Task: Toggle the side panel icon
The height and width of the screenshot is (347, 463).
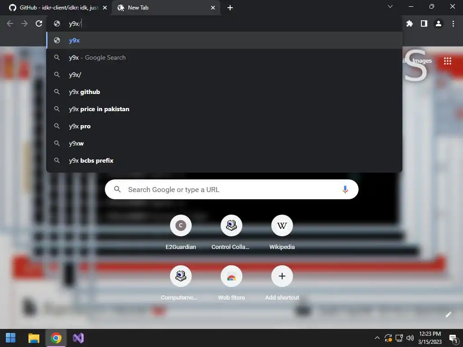Action: point(424,23)
